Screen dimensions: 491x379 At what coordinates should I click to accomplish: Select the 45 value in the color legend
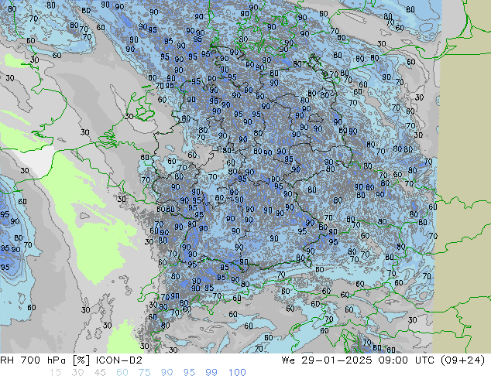pyautogui.click(x=100, y=373)
